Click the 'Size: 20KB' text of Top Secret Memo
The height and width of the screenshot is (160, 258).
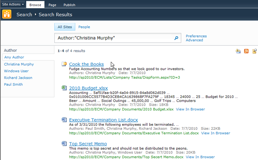click(185, 152)
